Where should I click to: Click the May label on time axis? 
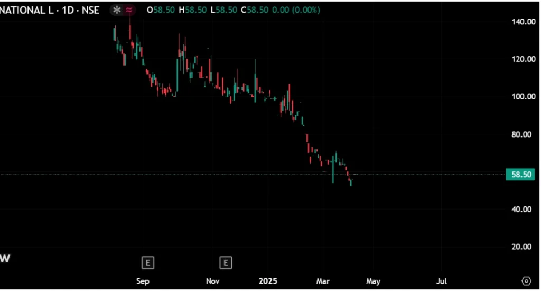click(x=373, y=281)
